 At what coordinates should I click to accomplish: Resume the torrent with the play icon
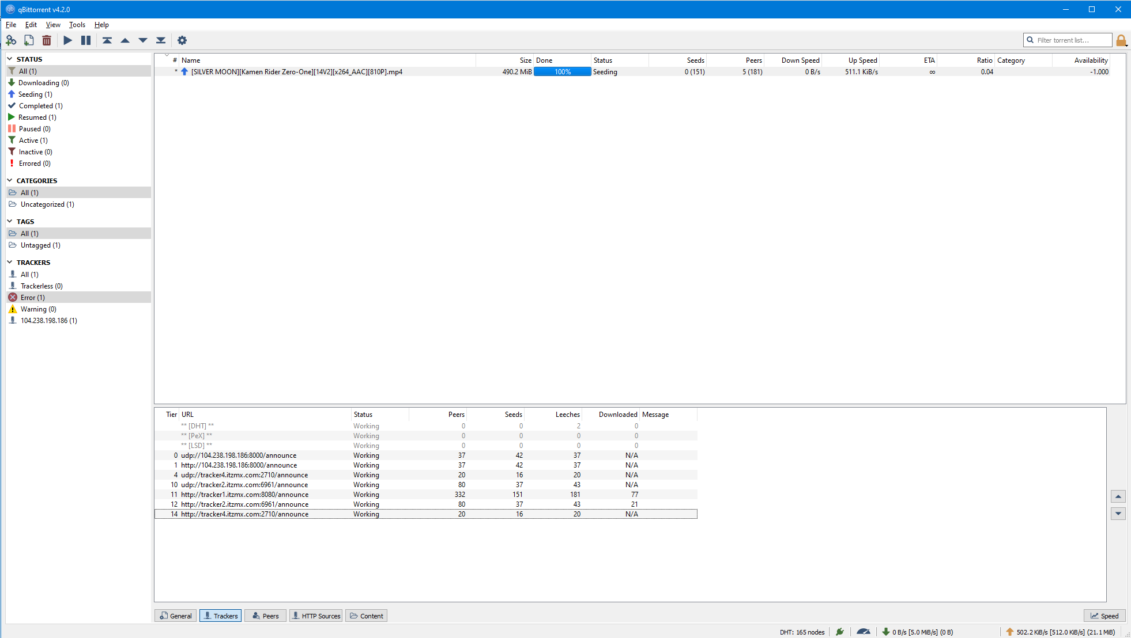click(x=67, y=40)
